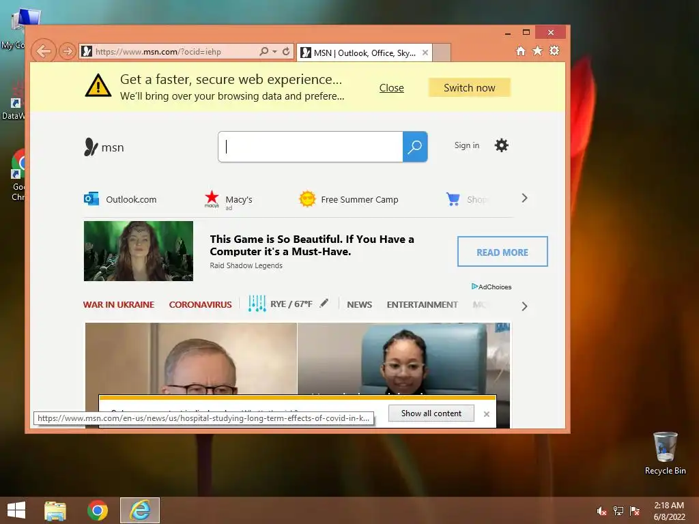Viewport: 699px width, 524px height.
Task: Open the Outlook.com shortcut
Action: (x=120, y=199)
